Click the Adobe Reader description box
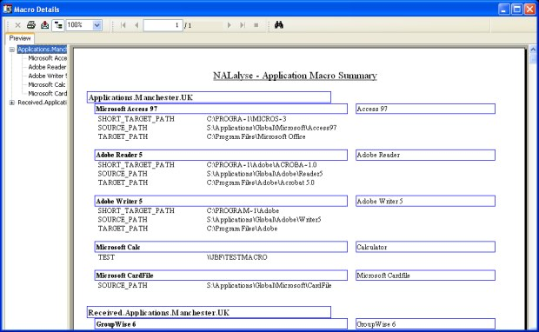The height and width of the screenshot is (332, 539). 426,155
